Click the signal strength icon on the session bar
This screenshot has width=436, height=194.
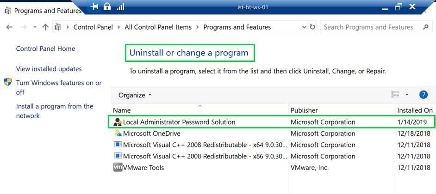pos(120,6)
